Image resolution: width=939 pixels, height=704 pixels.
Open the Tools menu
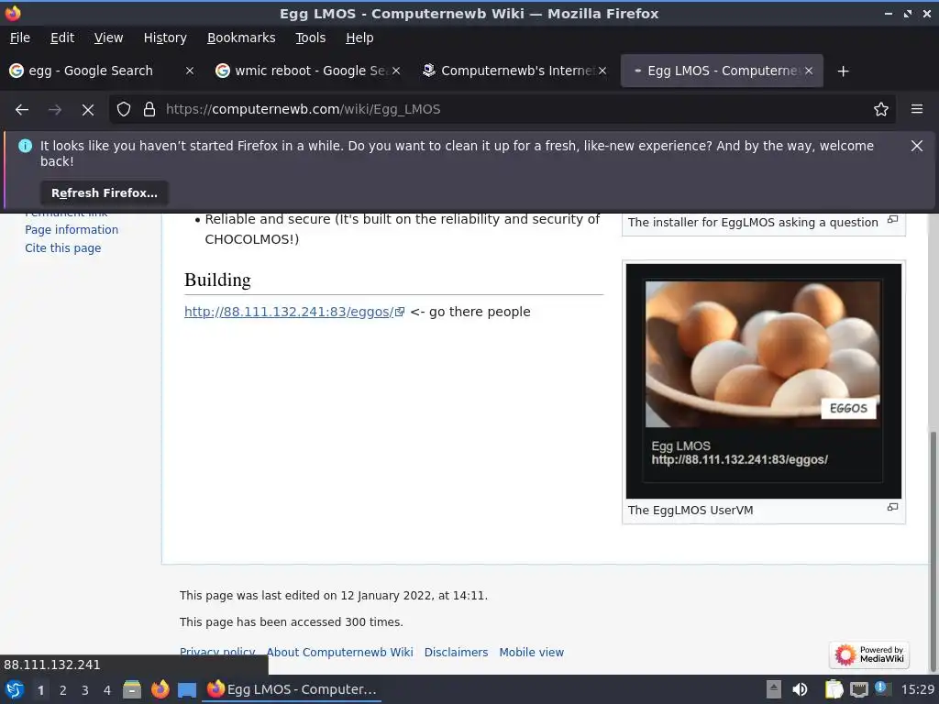[310, 38]
